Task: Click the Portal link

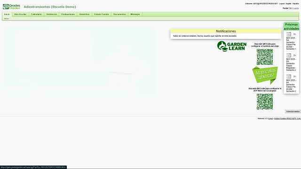Action: coord(285,8)
